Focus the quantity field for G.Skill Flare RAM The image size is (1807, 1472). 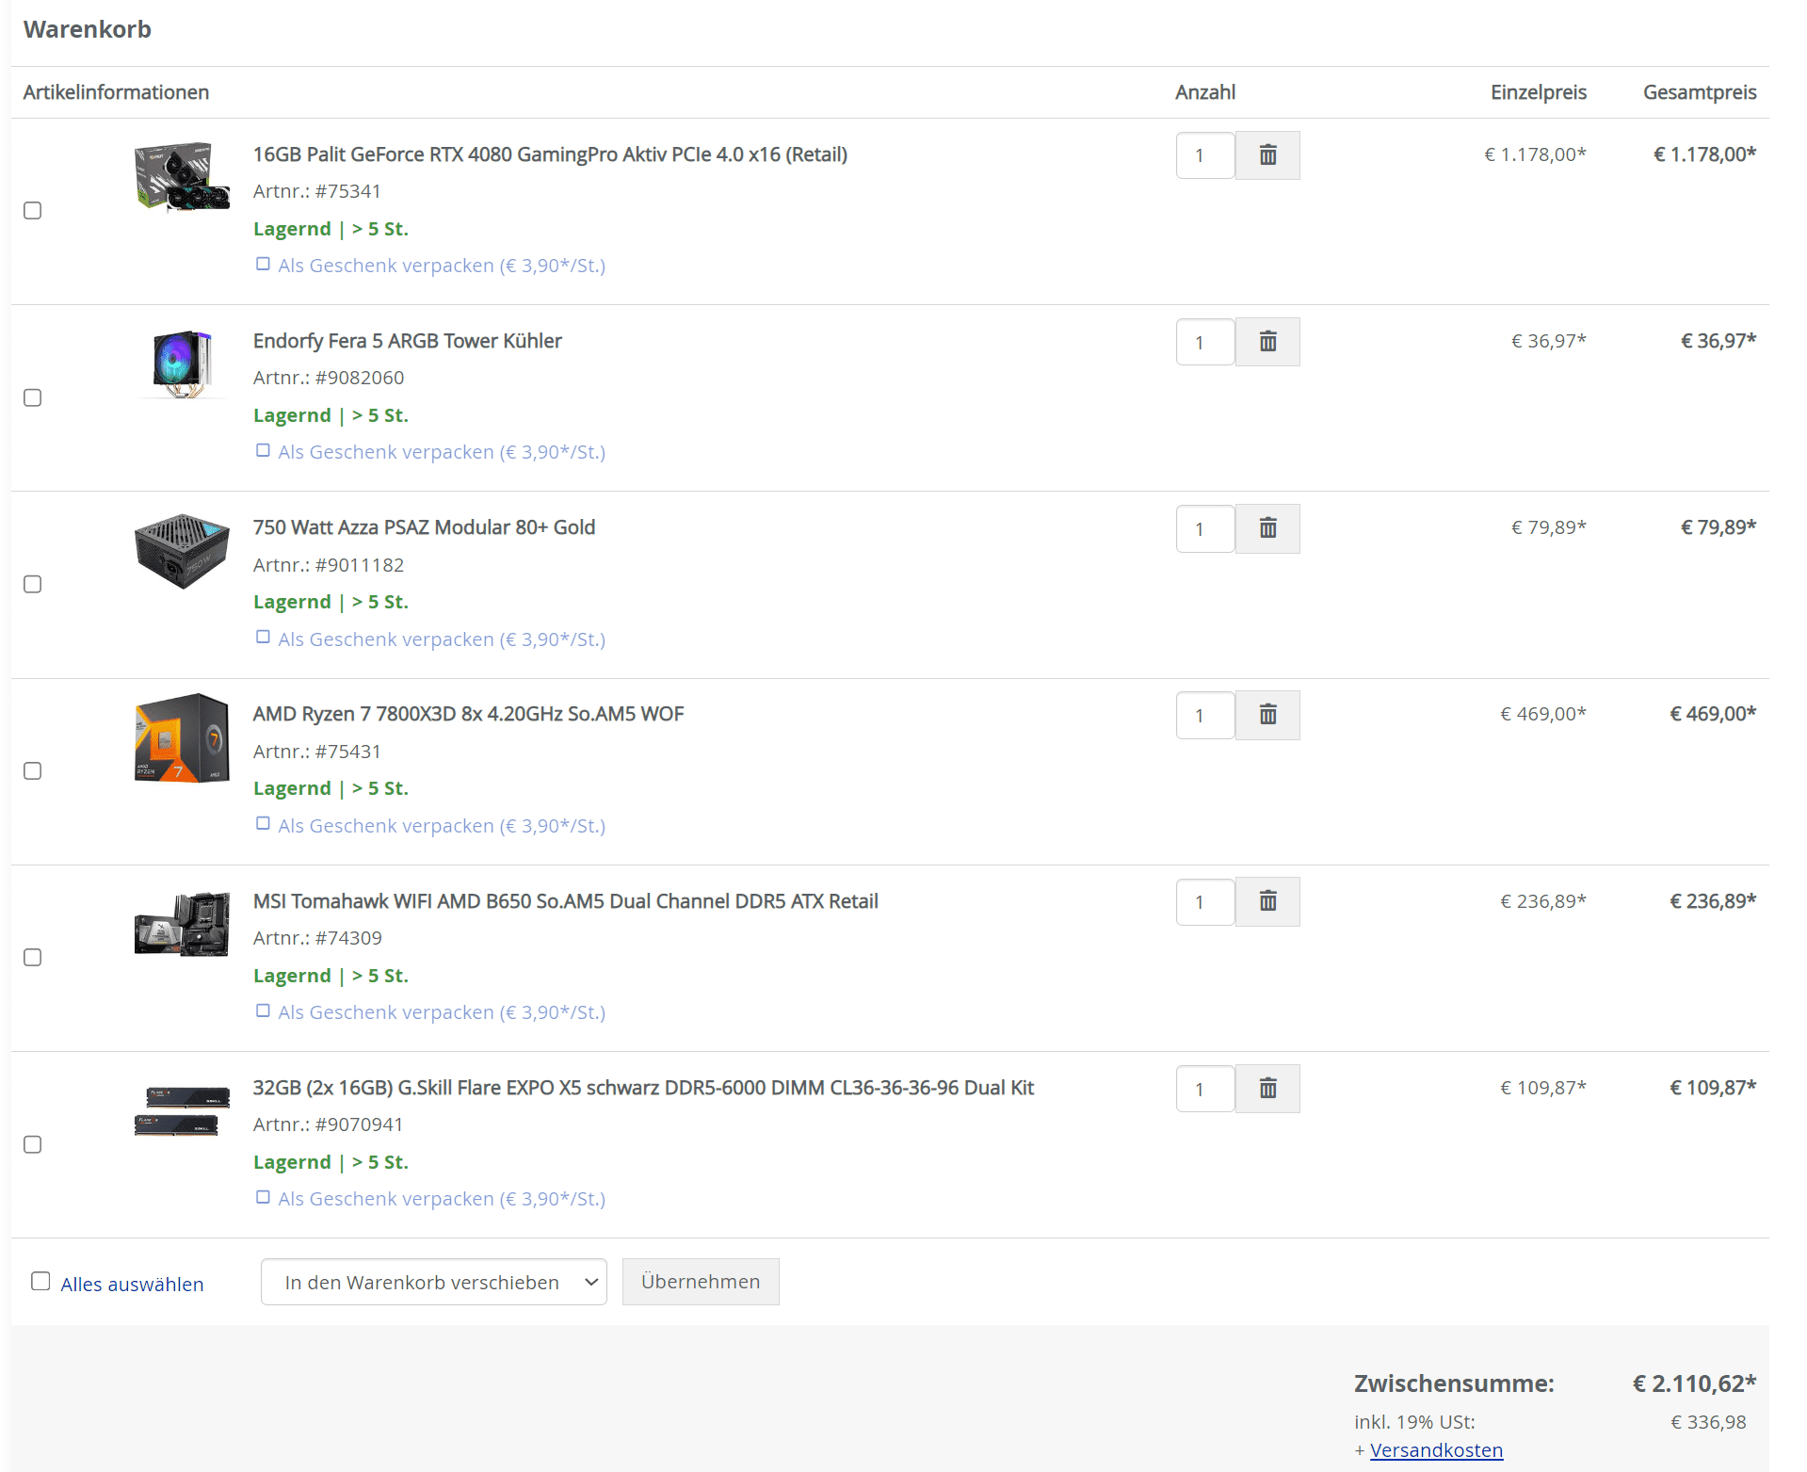click(x=1205, y=1089)
